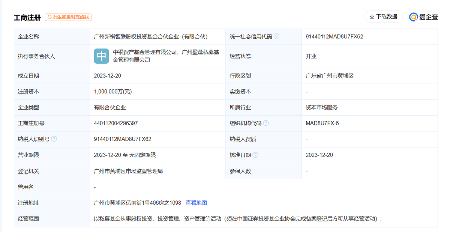The height and width of the screenshot is (232, 450).
Task: Click the 执行事务合伙人 label cell
Action: (52, 56)
